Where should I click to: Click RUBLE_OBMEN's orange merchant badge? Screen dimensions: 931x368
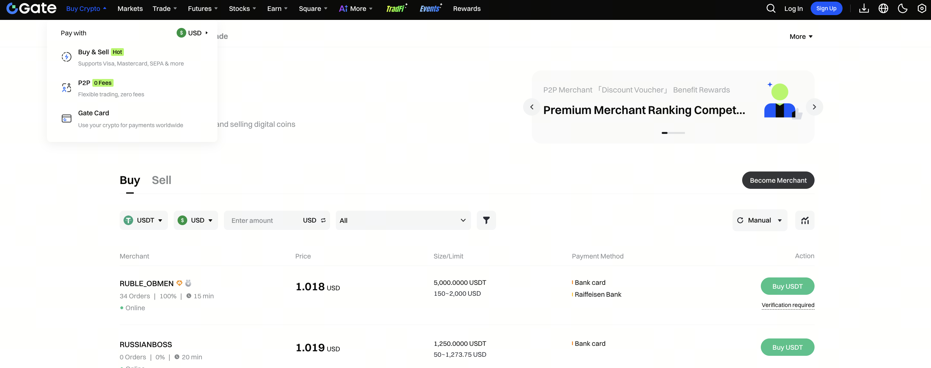coord(179,283)
